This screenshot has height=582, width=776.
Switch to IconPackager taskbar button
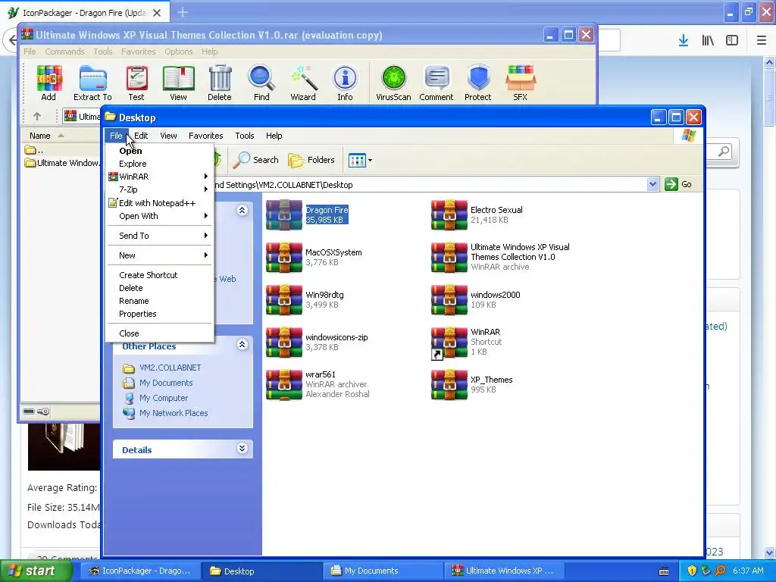pos(140,571)
